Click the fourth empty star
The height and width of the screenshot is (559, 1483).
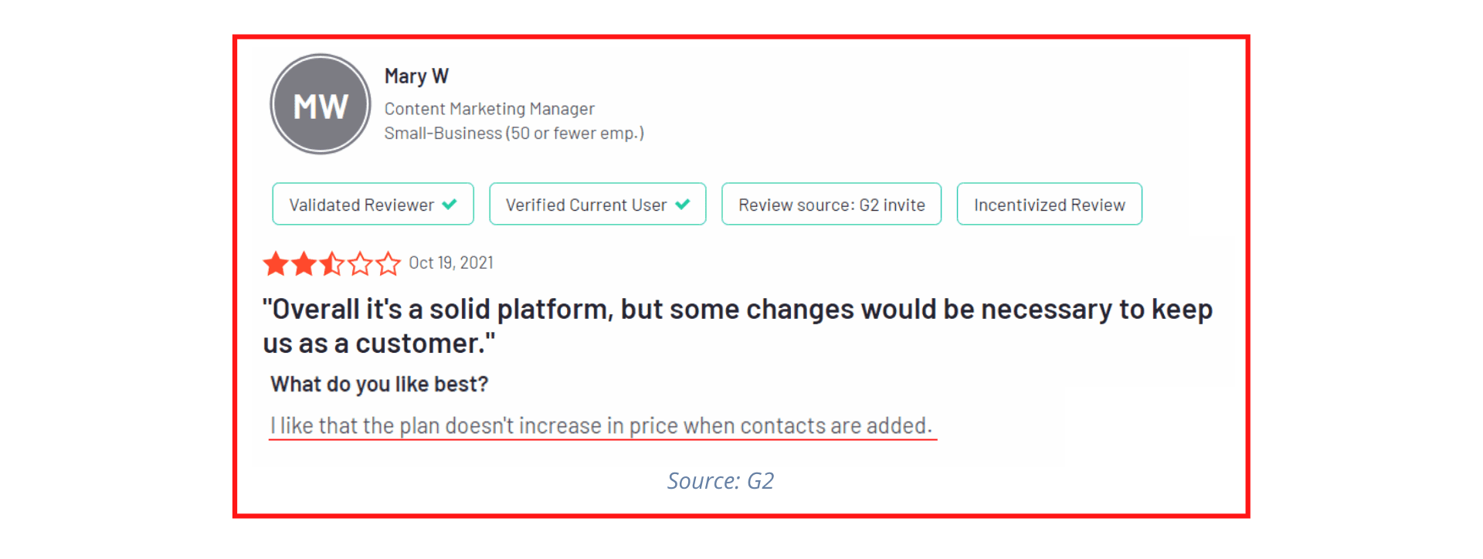click(361, 264)
